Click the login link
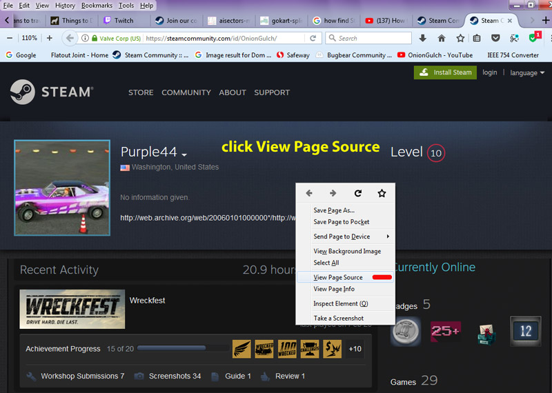This screenshot has height=393, width=552. 490,72
